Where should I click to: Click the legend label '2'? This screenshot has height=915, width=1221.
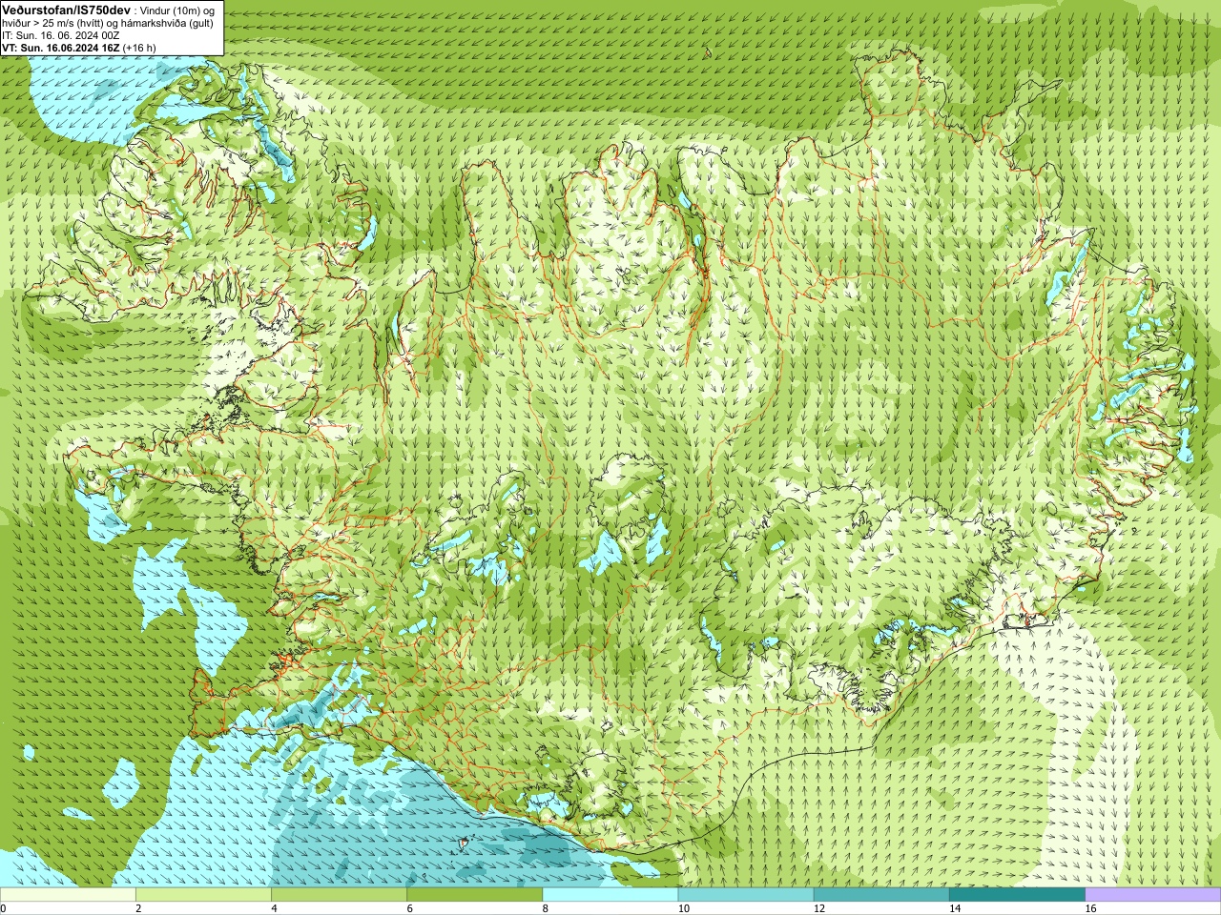point(138,908)
